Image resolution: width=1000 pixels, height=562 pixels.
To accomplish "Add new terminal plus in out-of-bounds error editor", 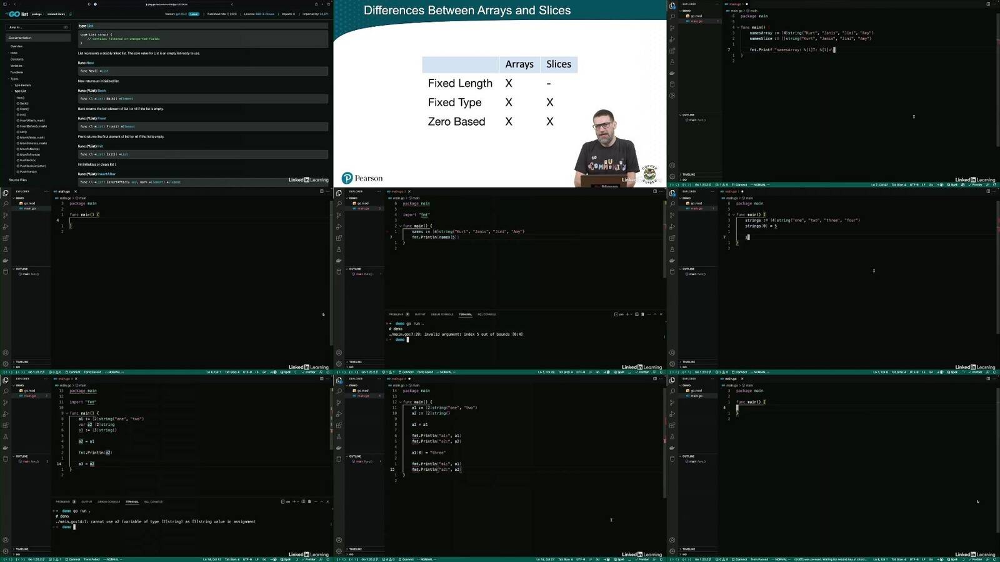I will click(627, 314).
